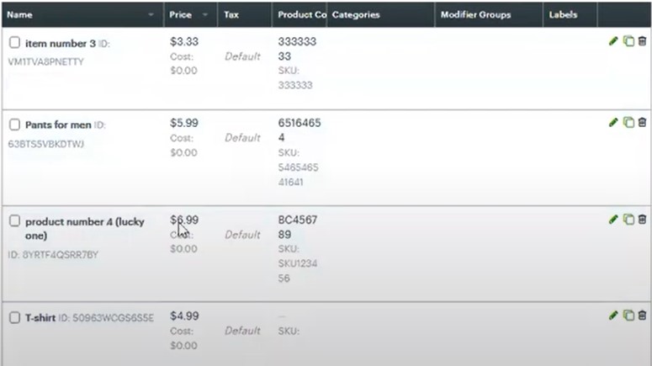The image size is (652, 366).
Task: Duplicate Pants for men using copy icon
Action: [x=628, y=122]
